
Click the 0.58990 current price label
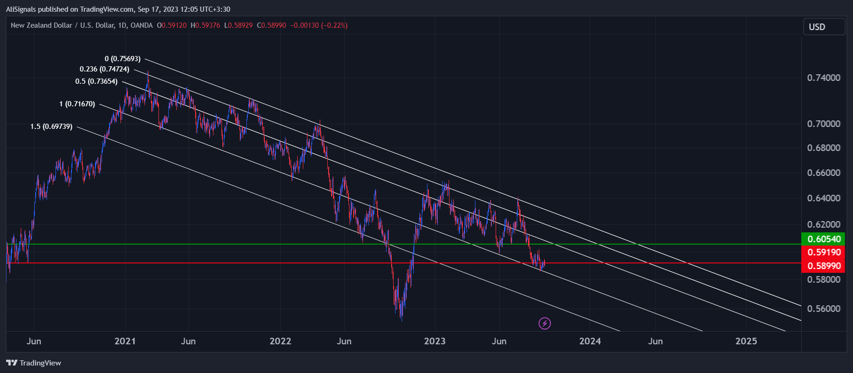point(823,266)
